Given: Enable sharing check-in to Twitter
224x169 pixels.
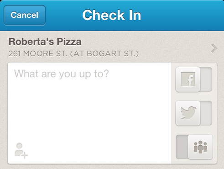Looking at the screenshot, I should point(194,113).
